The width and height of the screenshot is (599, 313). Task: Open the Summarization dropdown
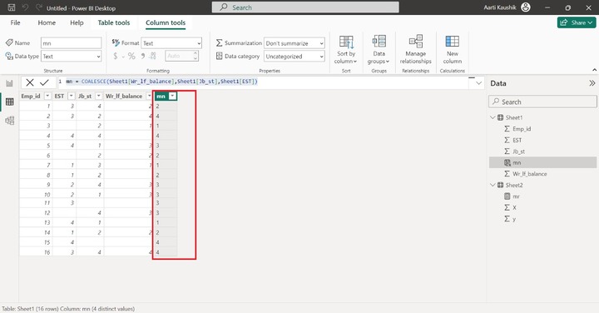click(295, 43)
